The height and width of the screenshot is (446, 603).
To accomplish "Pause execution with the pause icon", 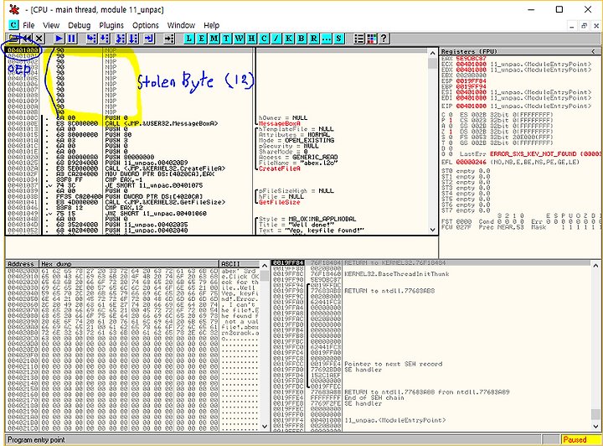I will (x=71, y=39).
